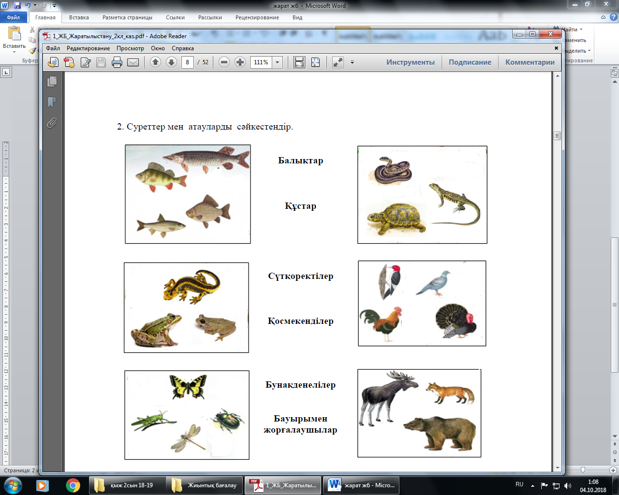Switch Adobe Reader to Read Mode icon
The height and width of the screenshot is (495, 619).
tap(338, 62)
